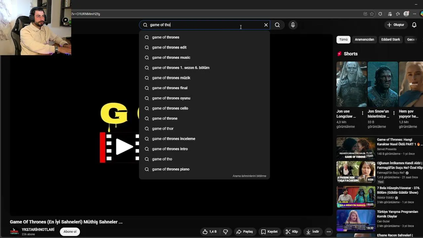Open the 'Jon use Longclaw' Short thumbnail
The width and height of the screenshot is (423, 238).
coord(352,84)
